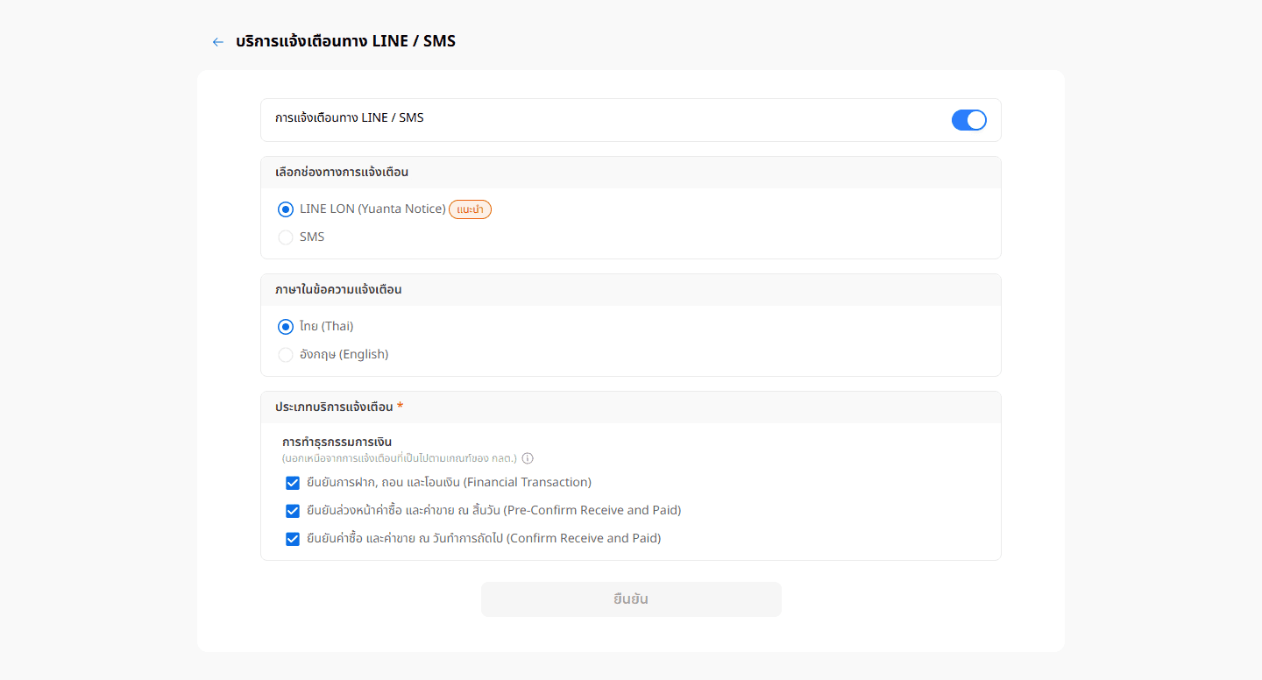This screenshot has height=680, width=1262.
Task: Choose อังกฤษ (English) message language
Action: [286, 355]
